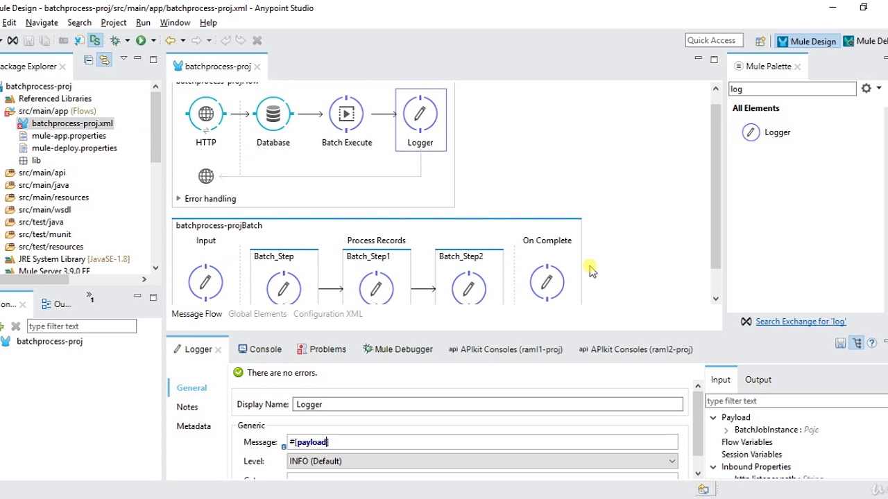Click the palette settings gear icon

[x=866, y=88]
